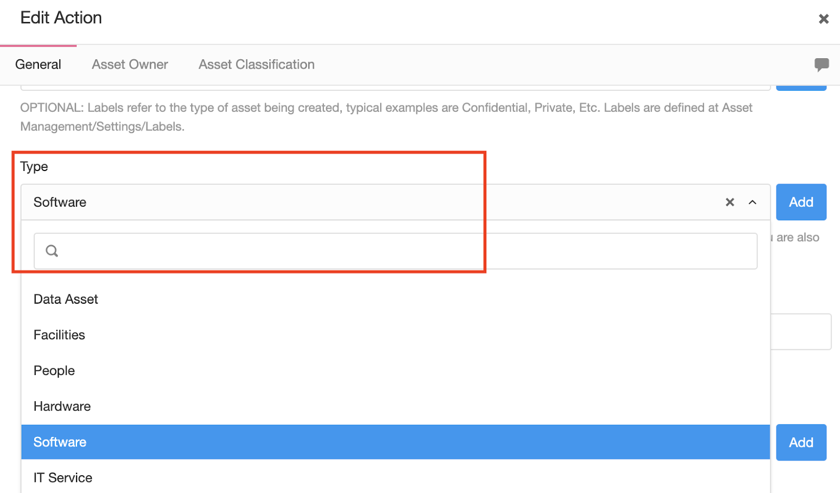The height and width of the screenshot is (493, 840).
Task: Click the empty field right of the list
Action: [x=801, y=331]
